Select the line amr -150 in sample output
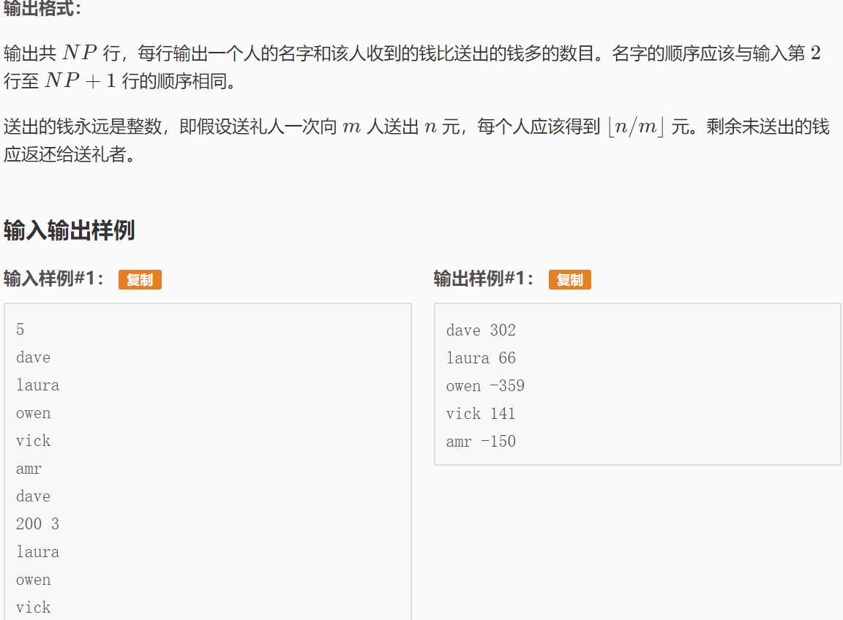This screenshot has height=620, width=843. [480, 441]
